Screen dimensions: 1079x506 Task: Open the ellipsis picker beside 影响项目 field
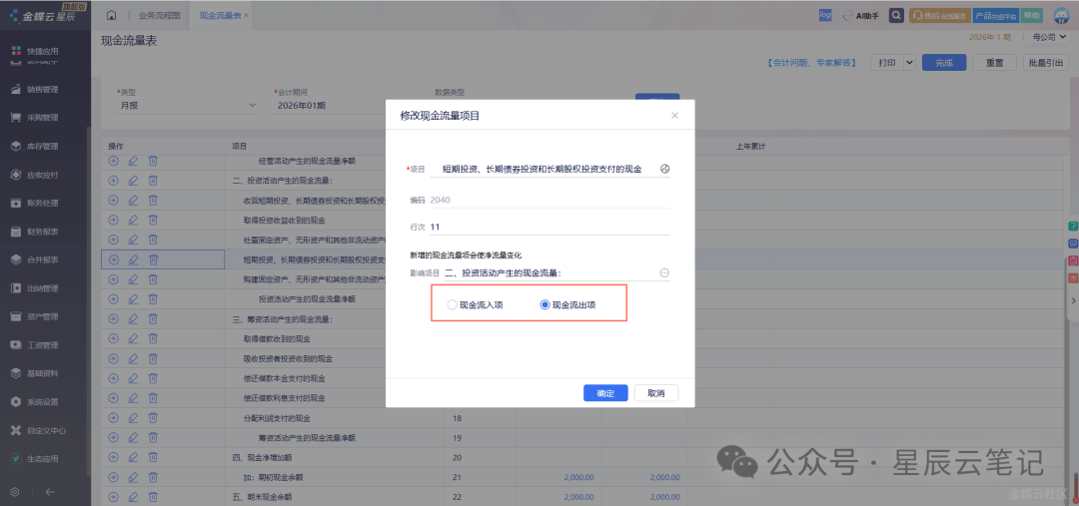[664, 272]
